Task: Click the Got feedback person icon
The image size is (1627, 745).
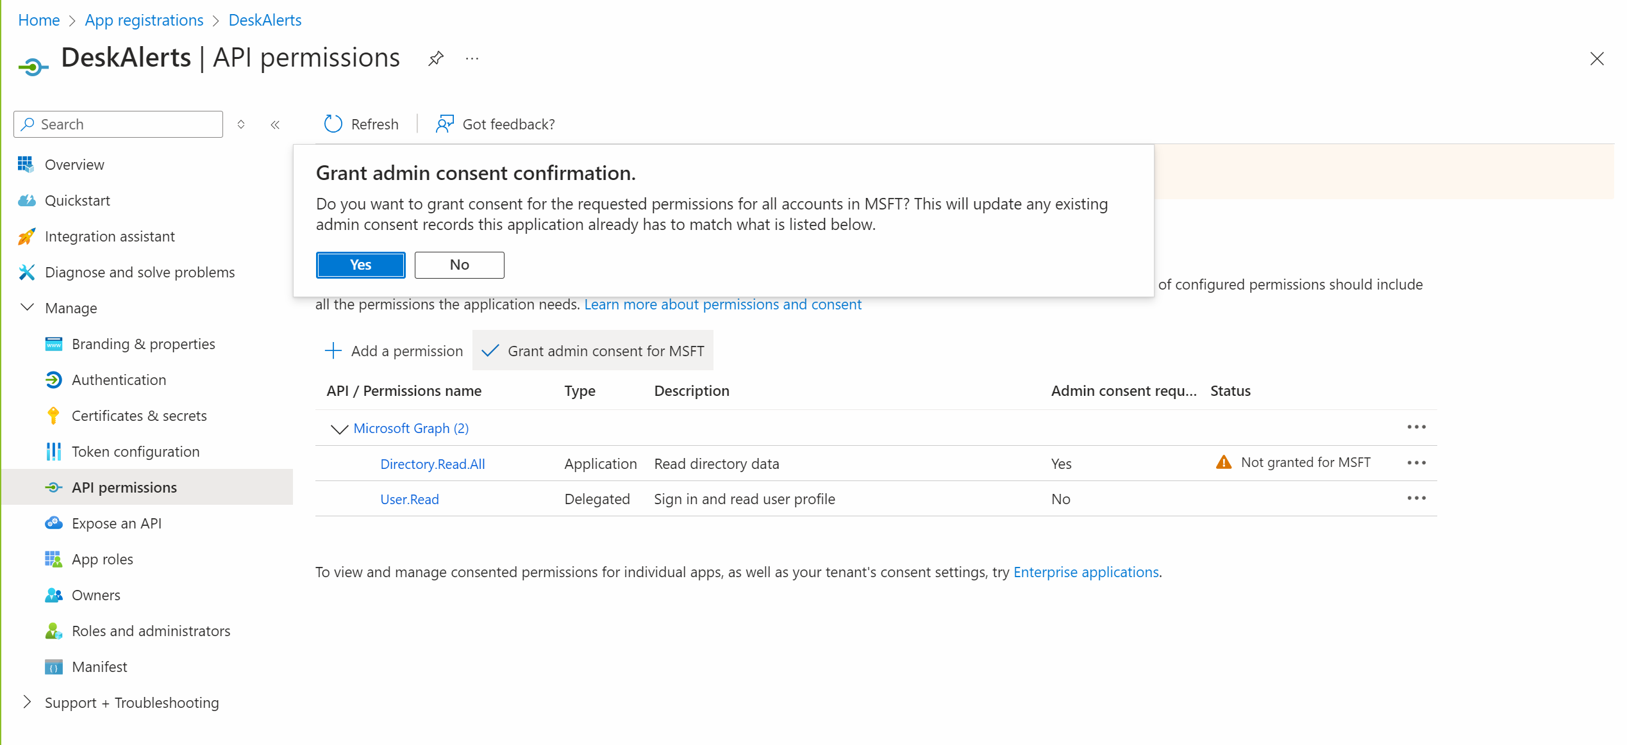Action: click(x=444, y=124)
